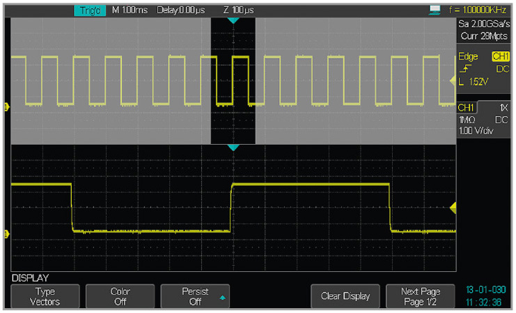Image resolution: width=516 pixels, height=313 pixels.
Task: Toggle the display Type Vectors softkey
Action: pyautogui.click(x=45, y=297)
